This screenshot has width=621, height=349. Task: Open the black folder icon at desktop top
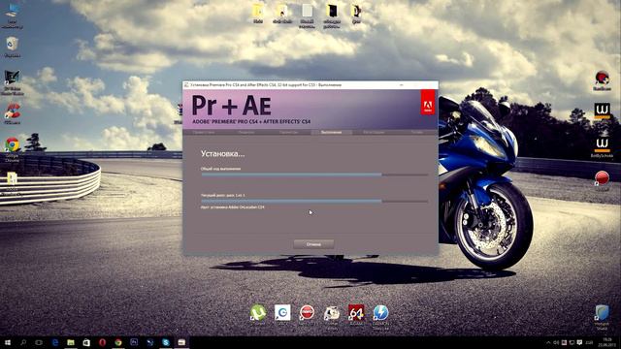click(x=332, y=11)
